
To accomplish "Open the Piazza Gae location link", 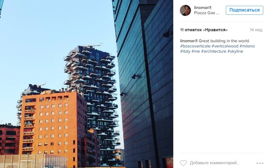I will [x=207, y=13].
